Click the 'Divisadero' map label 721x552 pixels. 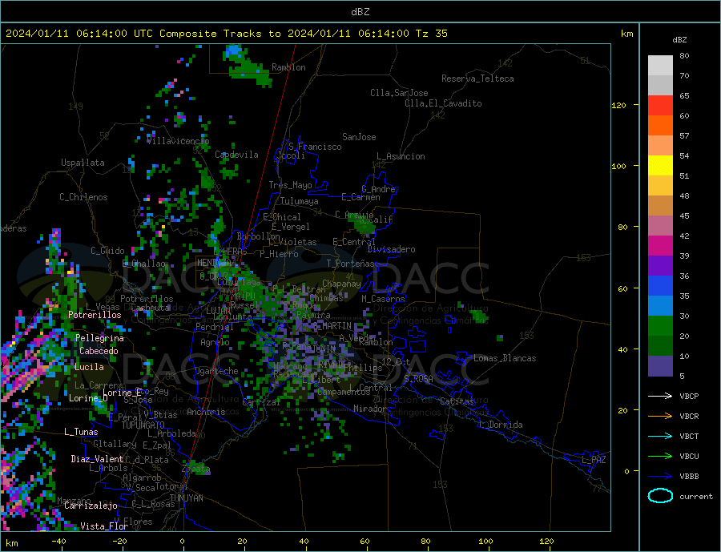tap(391, 249)
